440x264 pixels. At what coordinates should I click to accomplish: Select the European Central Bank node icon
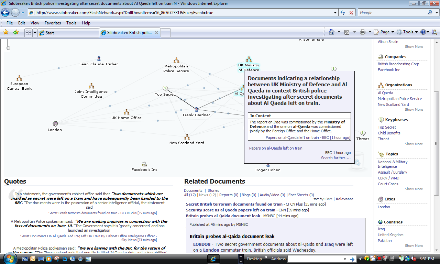pos(19,78)
